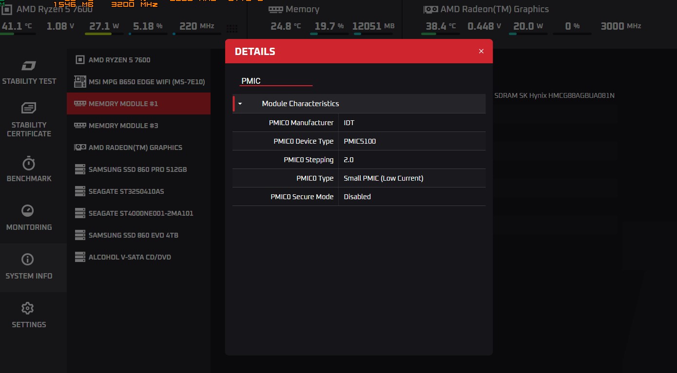Click the GPU frequency reading "3000 MHz"
This screenshot has height=373, width=677.
(x=621, y=26)
